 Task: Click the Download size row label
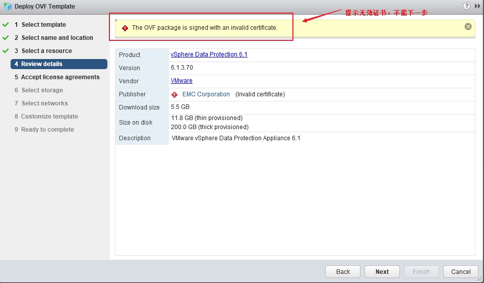[x=139, y=107]
